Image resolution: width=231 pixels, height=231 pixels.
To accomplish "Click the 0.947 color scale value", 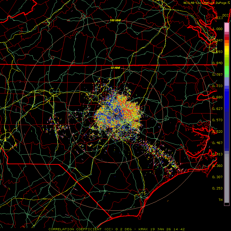I will point(217,40).
